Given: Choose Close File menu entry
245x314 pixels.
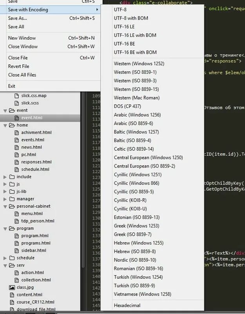Looking at the screenshot, I should click(x=50, y=58).
